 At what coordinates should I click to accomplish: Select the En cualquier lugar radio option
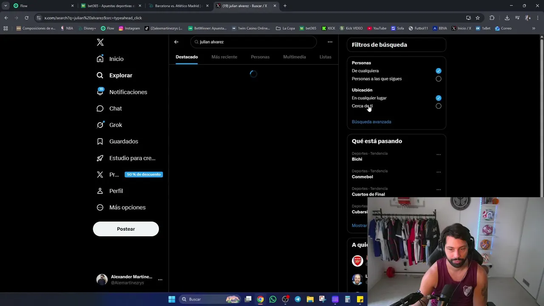point(439,98)
